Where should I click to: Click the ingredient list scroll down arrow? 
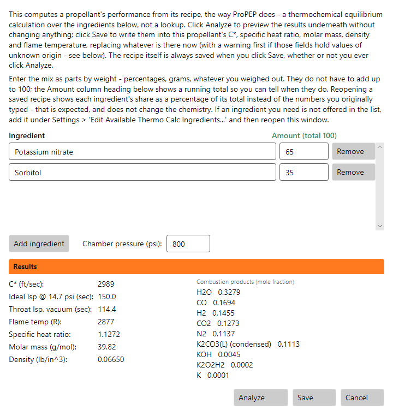point(380,226)
